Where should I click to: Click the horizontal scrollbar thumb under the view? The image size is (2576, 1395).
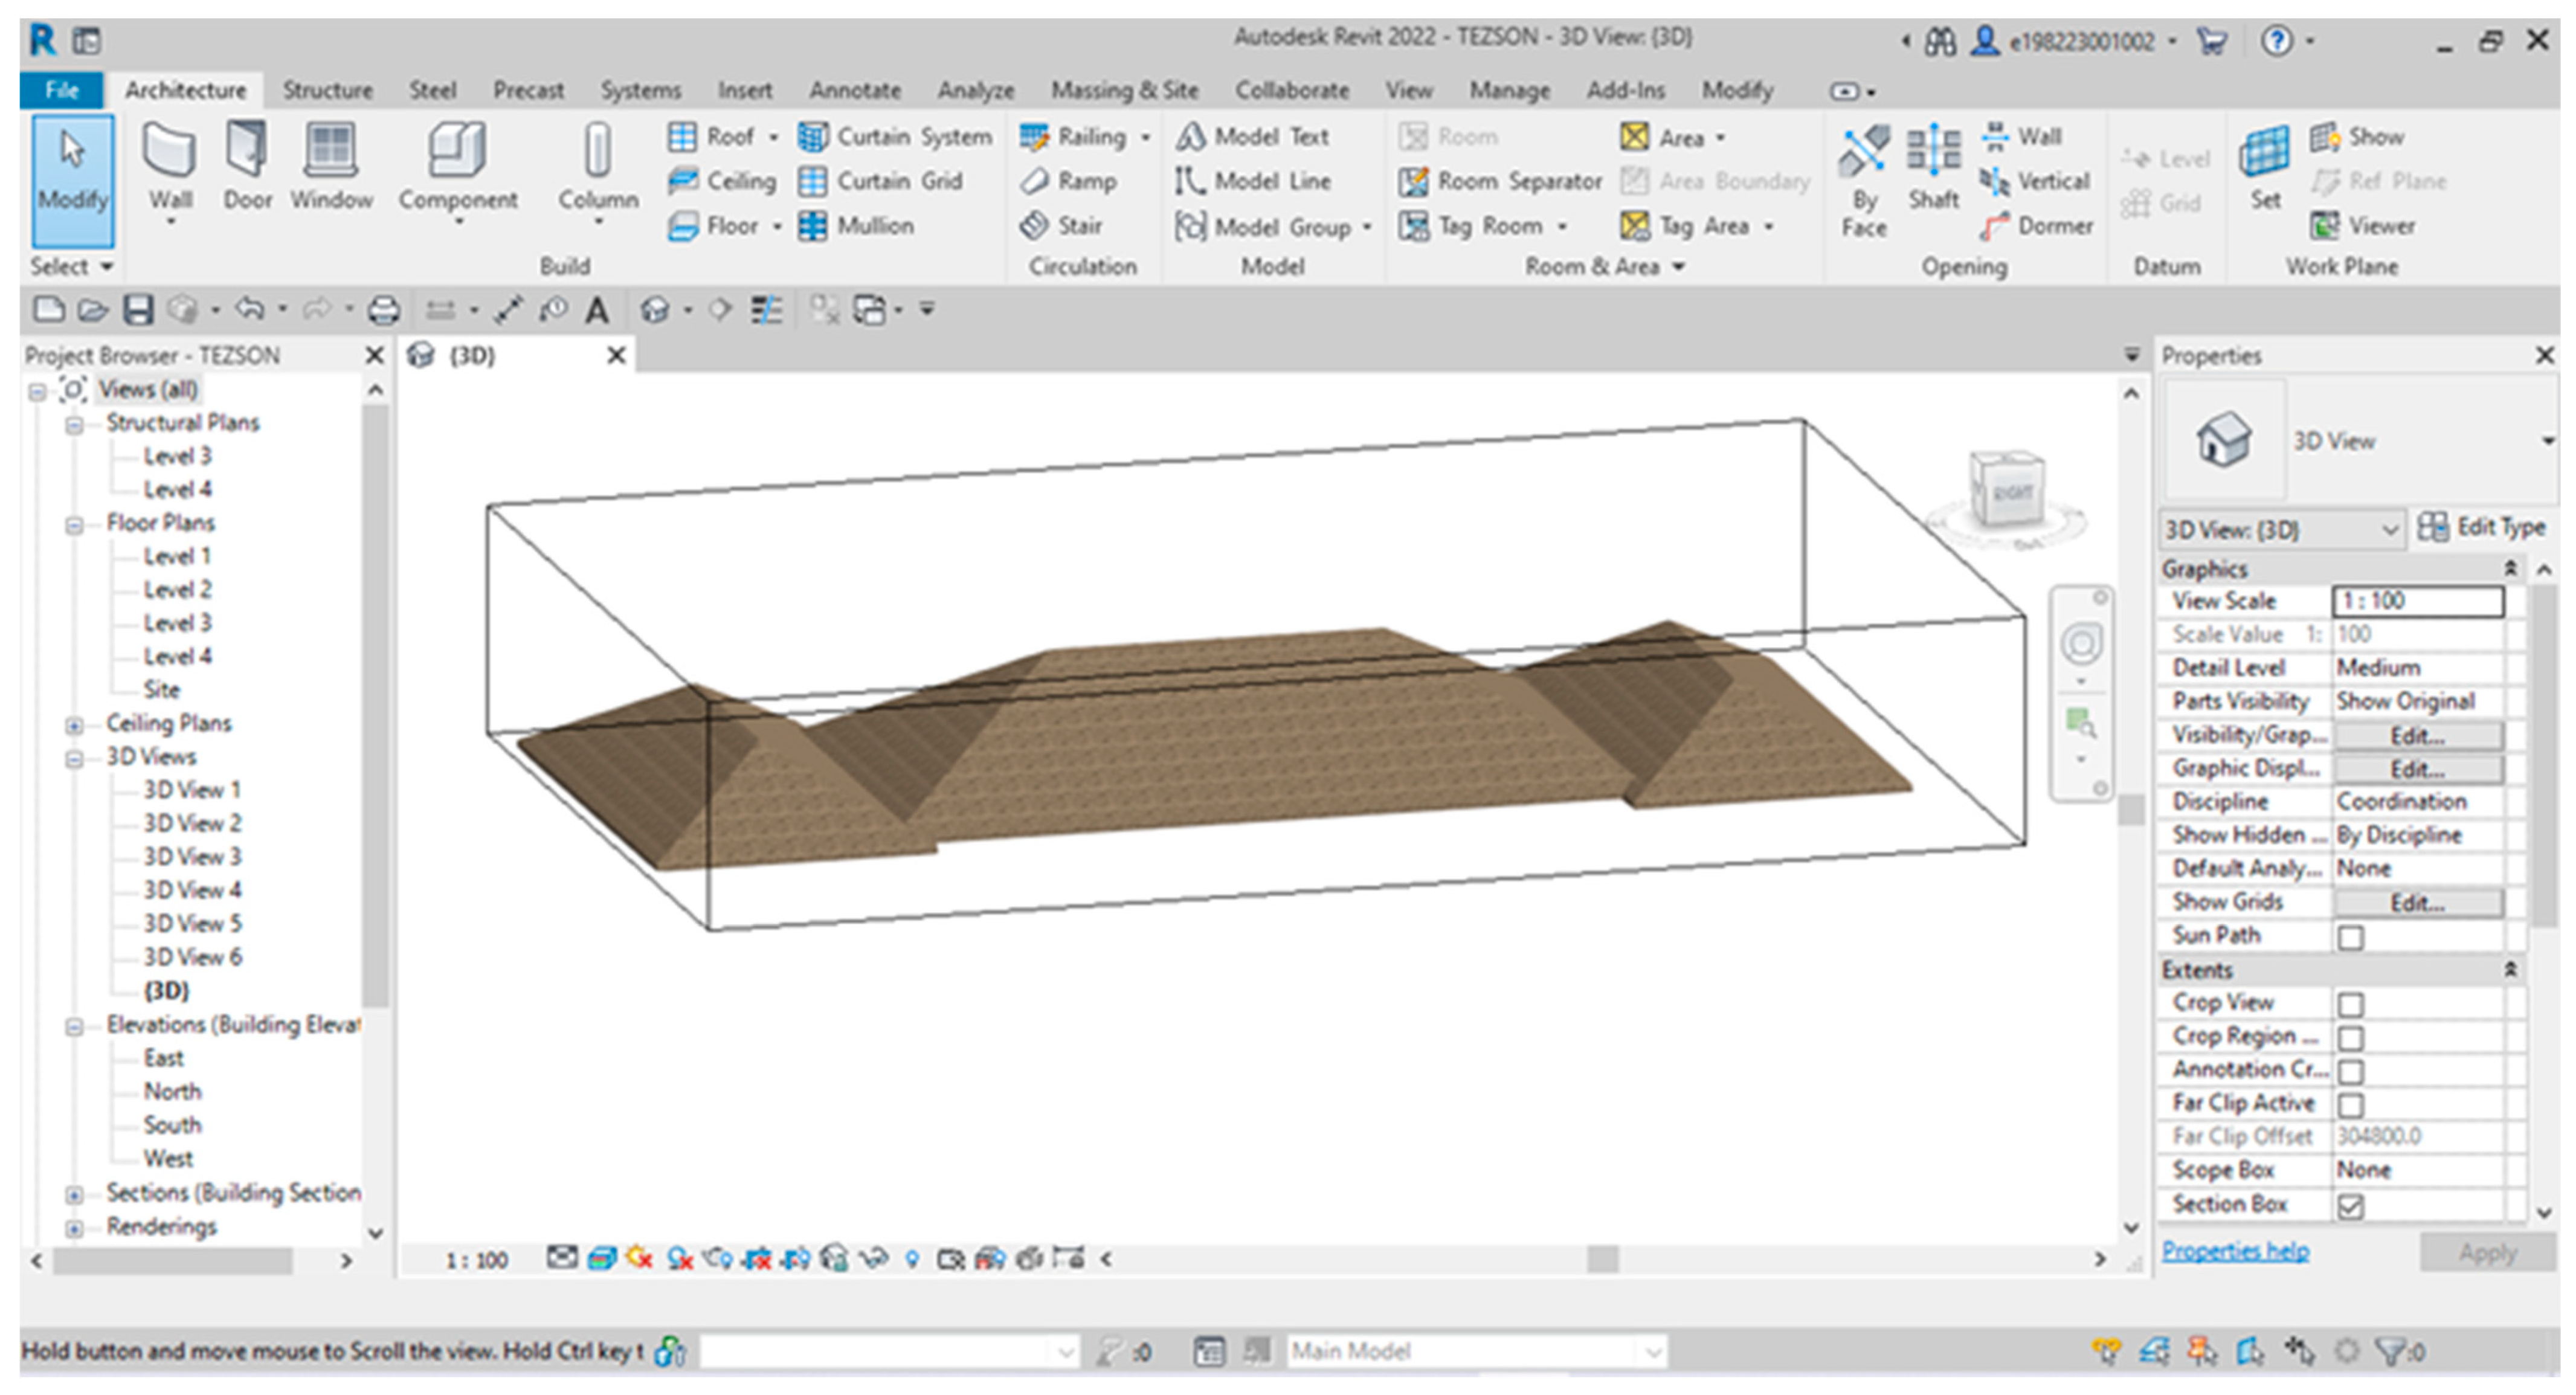pos(1602,1259)
